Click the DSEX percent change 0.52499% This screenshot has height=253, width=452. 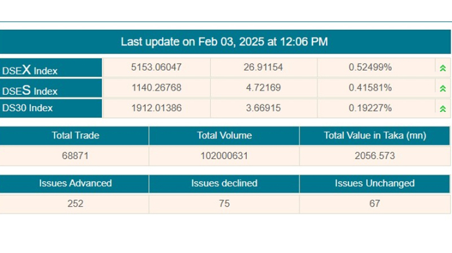(x=370, y=67)
